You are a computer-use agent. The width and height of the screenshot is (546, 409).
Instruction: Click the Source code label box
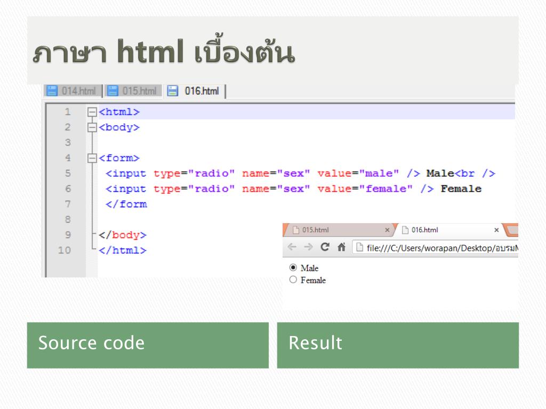[148, 345]
